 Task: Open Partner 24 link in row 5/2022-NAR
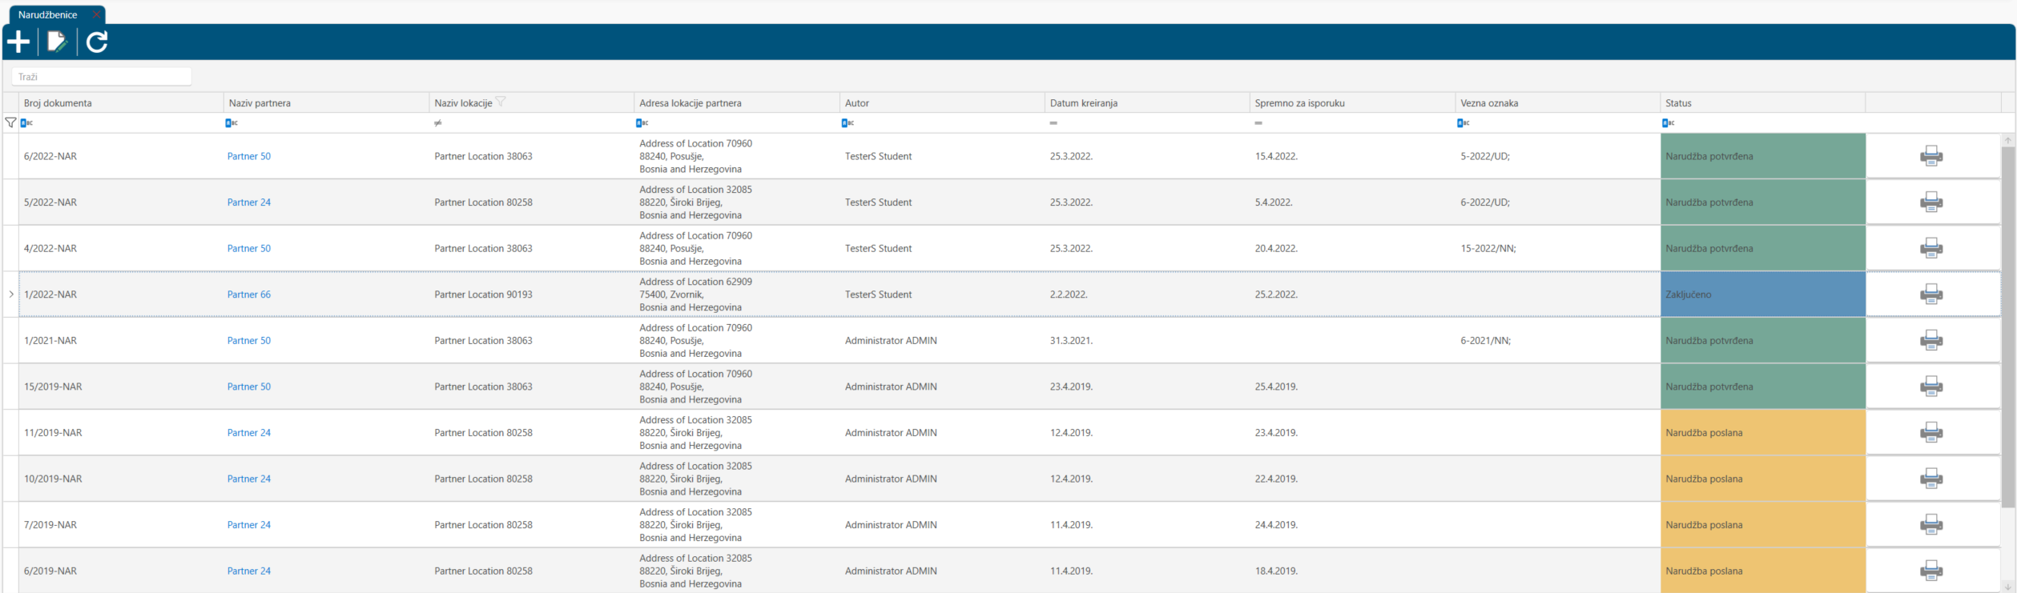[249, 202]
